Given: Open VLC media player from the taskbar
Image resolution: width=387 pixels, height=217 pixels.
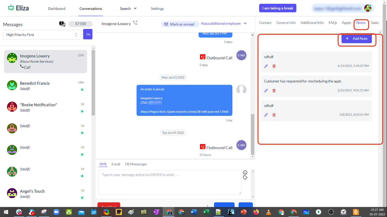Looking at the screenshot, I should pos(269,212).
